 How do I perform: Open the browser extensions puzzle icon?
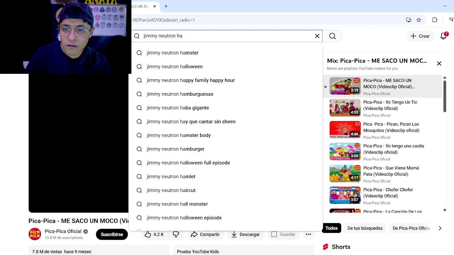pos(434,20)
